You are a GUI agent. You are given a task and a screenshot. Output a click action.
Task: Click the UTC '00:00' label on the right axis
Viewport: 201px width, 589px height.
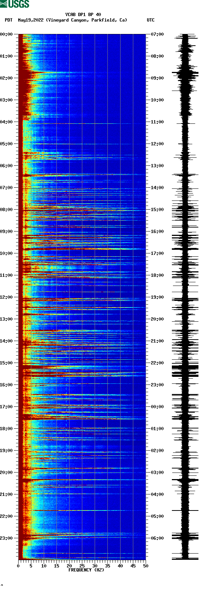pyautogui.click(x=157, y=407)
